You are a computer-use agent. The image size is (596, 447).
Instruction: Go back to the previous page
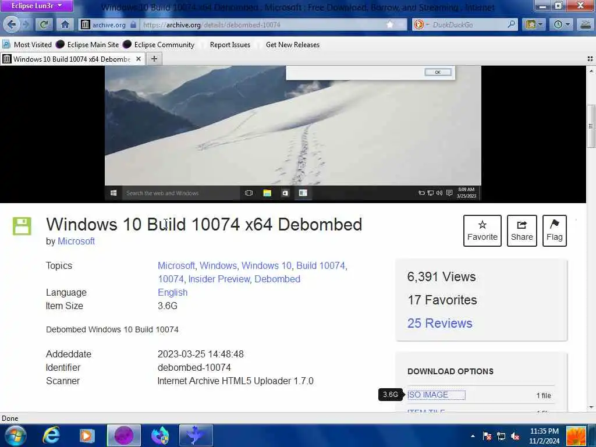[x=12, y=24]
